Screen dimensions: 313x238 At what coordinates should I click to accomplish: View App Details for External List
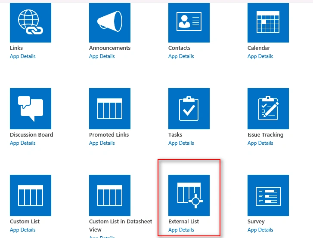pos(181,230)
